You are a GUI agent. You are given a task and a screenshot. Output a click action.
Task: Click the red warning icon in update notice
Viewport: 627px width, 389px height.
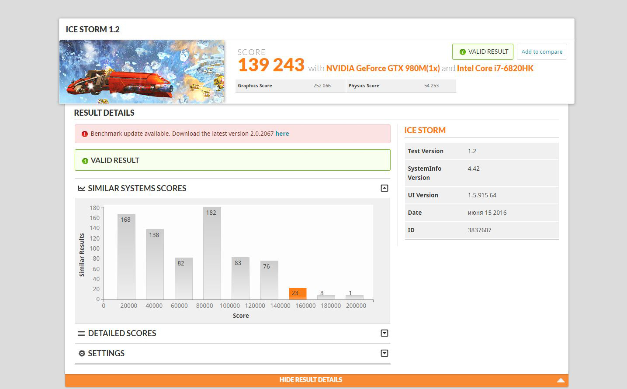[85, 134]
